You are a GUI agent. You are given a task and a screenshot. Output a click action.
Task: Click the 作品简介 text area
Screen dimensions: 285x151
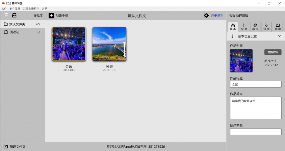255,108
